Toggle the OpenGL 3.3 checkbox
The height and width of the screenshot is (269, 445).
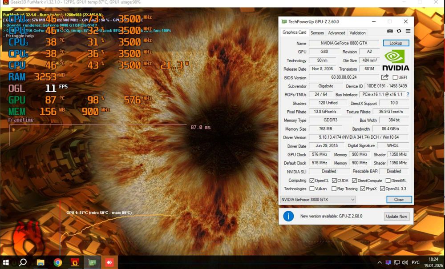(382, 189)
